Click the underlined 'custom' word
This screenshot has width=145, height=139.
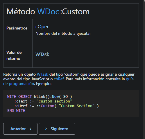tap(71, 74)
